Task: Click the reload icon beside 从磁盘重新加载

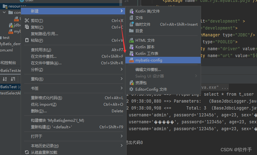Action: coord(27,152)
